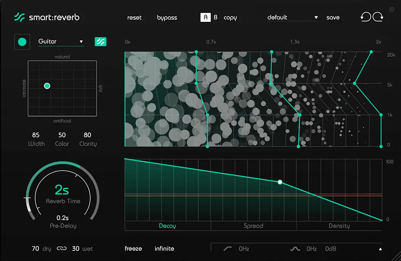
Task: Click copy to copy the A/B state
Action: [x=230, y=18]
